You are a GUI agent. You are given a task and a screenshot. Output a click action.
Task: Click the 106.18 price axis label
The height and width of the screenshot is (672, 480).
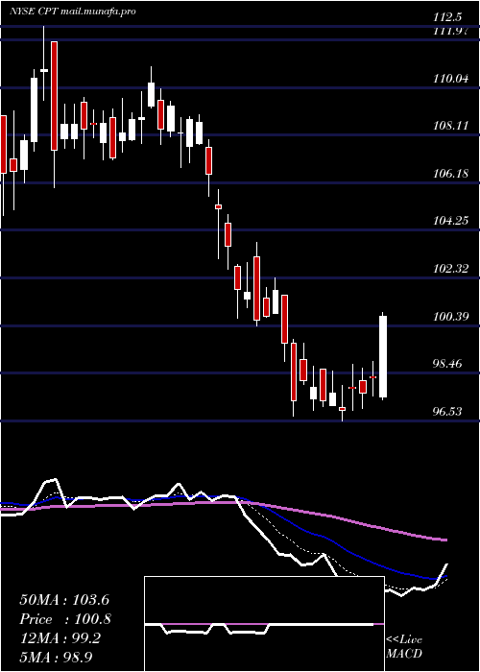tap(451, 173)
